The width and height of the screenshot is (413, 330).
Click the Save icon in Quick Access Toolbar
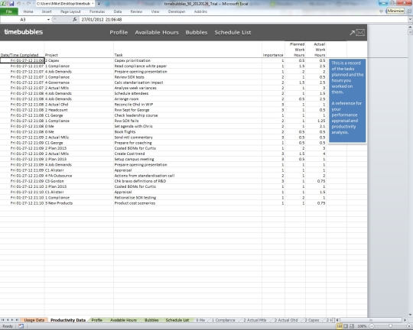tap(11, 4)
